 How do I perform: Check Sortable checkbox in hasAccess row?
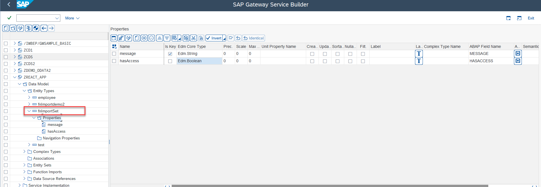[x=337, y=61]
